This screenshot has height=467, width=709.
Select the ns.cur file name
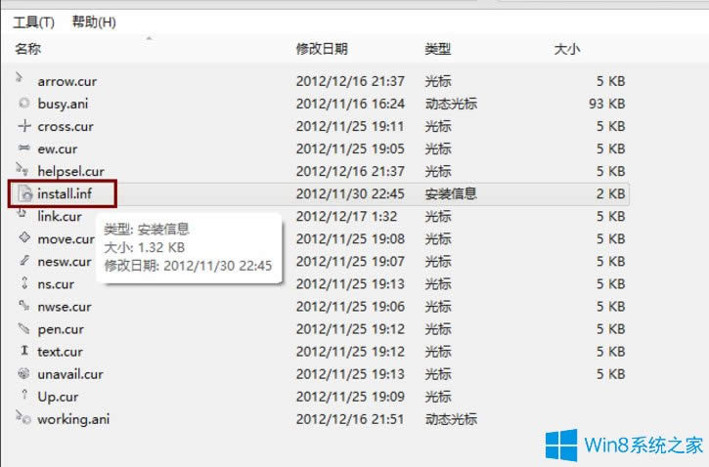(x=57, y=284)
